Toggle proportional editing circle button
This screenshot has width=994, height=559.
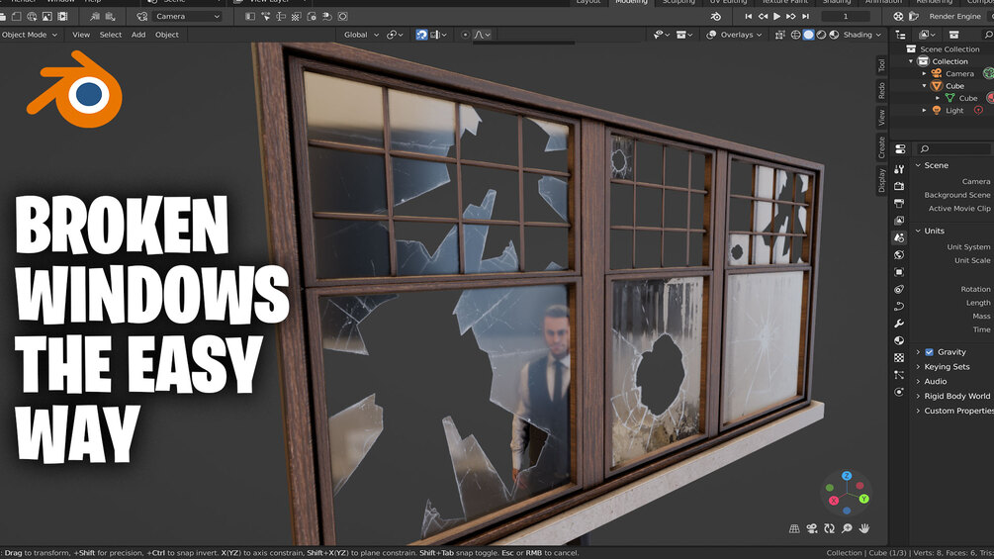tap(465, 35)
